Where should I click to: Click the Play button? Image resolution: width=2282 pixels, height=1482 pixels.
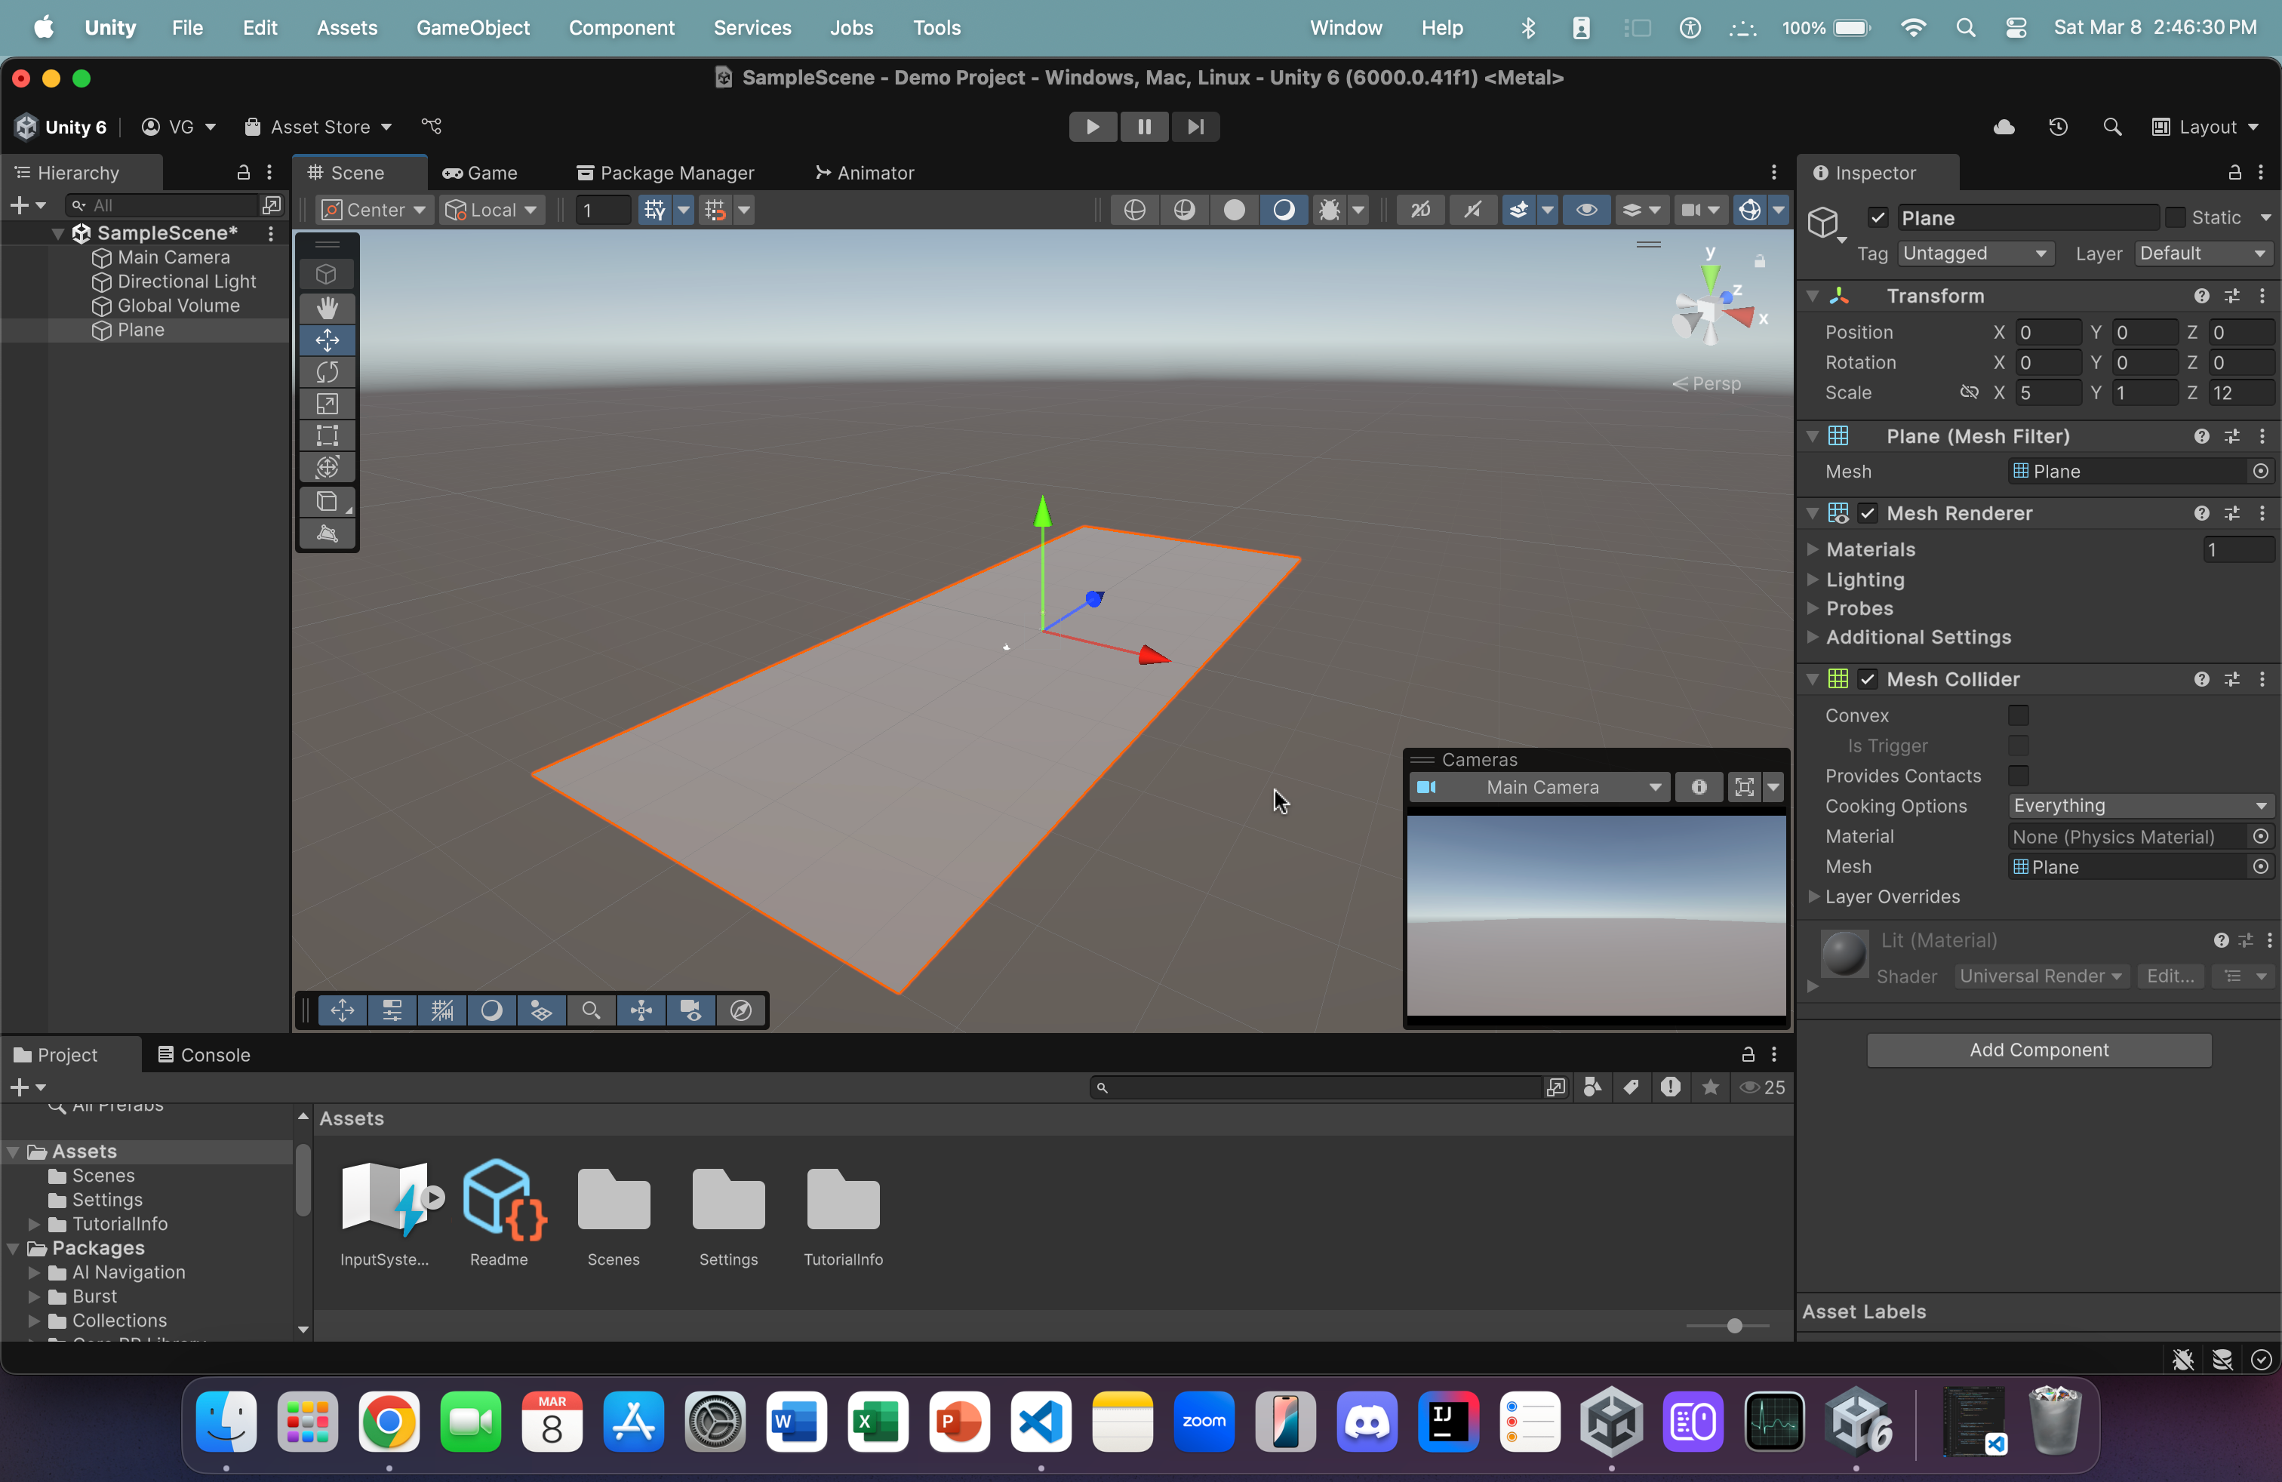tap(1092, 127)
